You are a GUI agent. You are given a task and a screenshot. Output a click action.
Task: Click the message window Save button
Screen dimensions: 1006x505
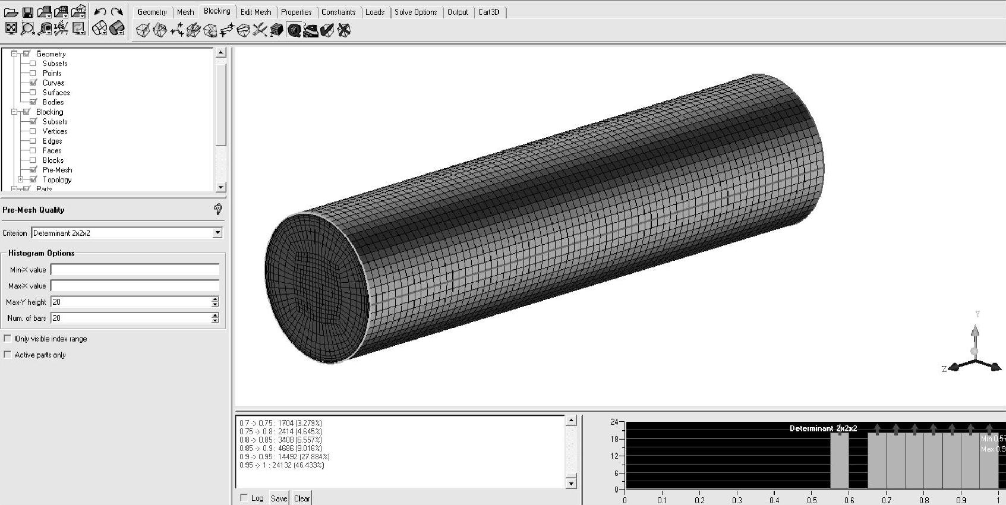279,498
